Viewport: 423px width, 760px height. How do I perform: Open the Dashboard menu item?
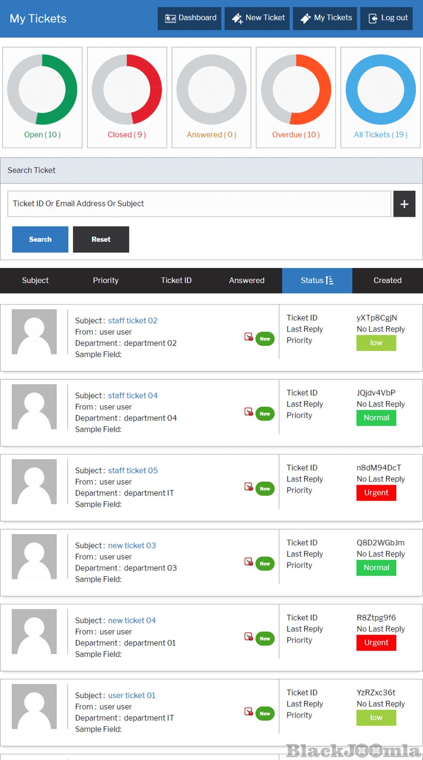(190, 18)
